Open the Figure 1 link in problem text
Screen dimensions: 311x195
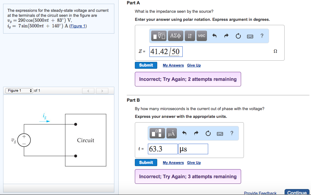coord(78,26)
